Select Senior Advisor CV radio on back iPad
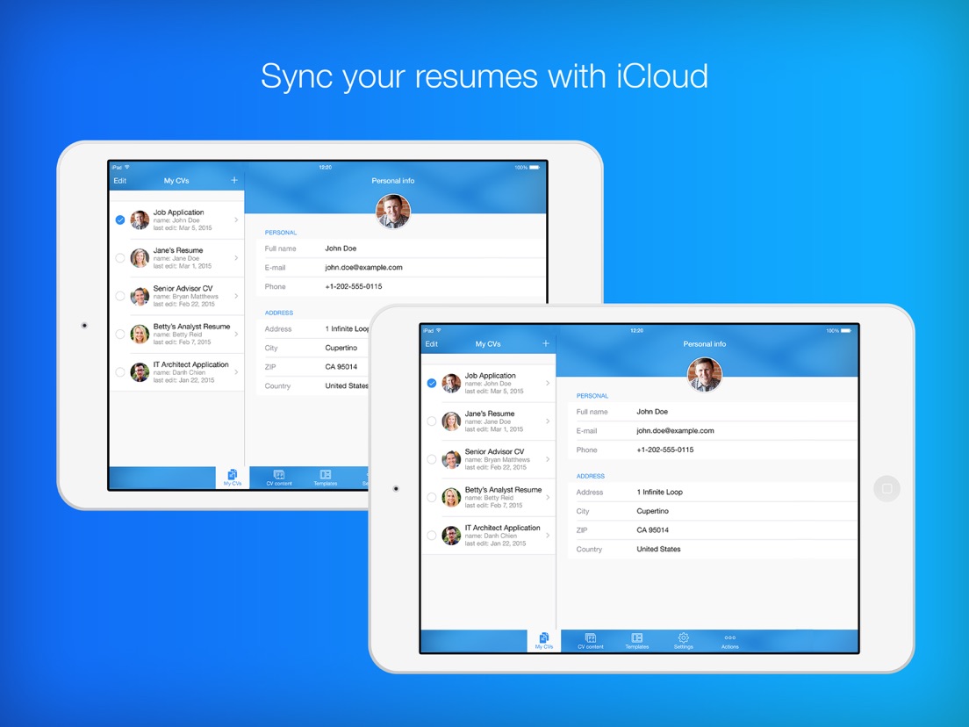The width and height of the screenshot is (969, 727). click(120, 296)
